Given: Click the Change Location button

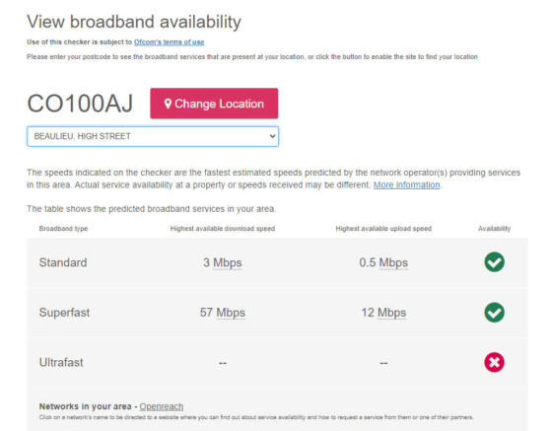Looking at the screenshot, I should [214, 104].
